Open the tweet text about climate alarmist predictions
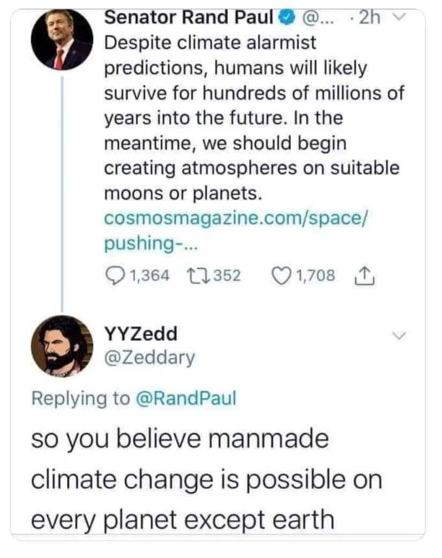The width and height of the screenshot is (442, 558). pos(252,118)
